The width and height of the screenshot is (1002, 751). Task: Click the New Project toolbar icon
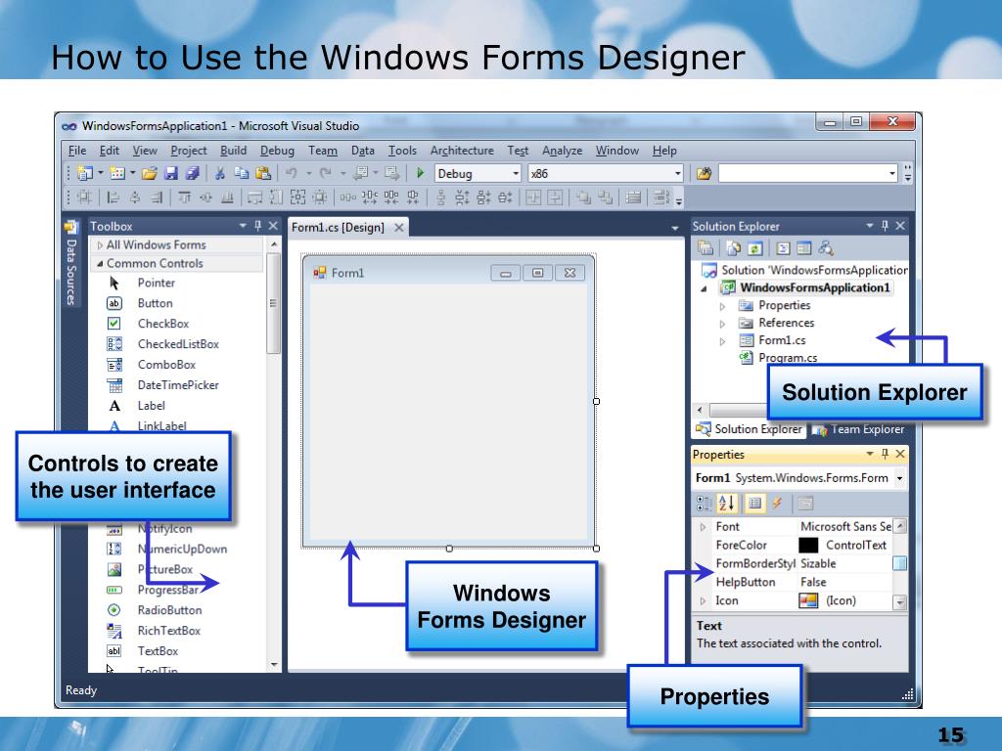pos(84,173)
